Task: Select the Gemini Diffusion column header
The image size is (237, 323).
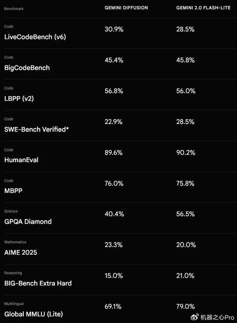Action: 126,8
